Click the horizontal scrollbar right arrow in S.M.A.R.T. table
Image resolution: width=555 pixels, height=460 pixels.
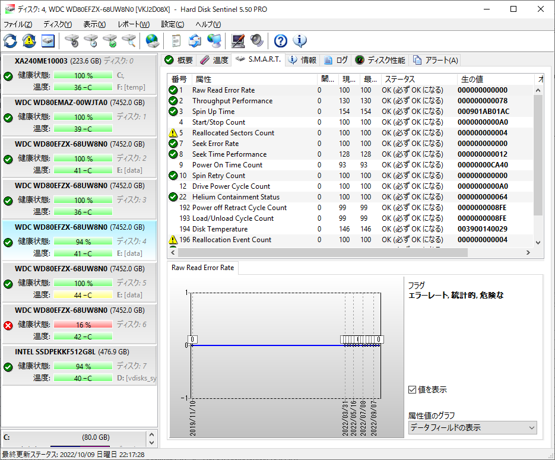coord(528,253)
